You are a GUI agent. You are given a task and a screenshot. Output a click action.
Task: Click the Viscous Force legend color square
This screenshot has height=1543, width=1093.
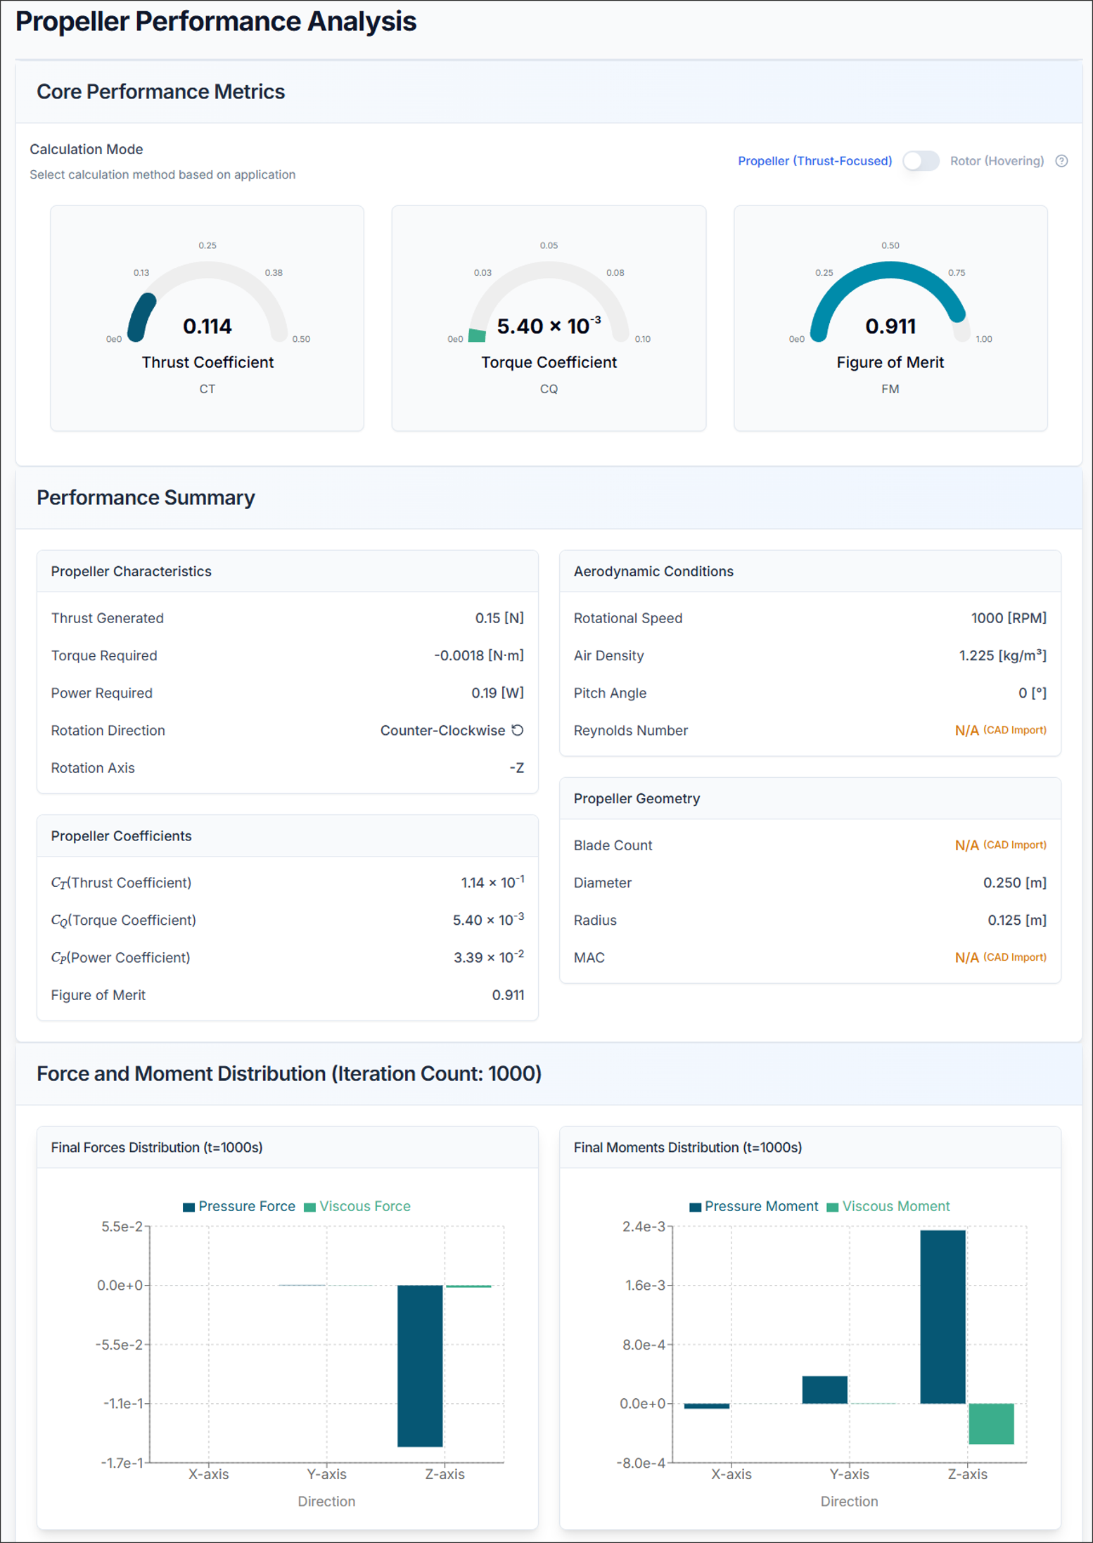[x=309, y=1207]
